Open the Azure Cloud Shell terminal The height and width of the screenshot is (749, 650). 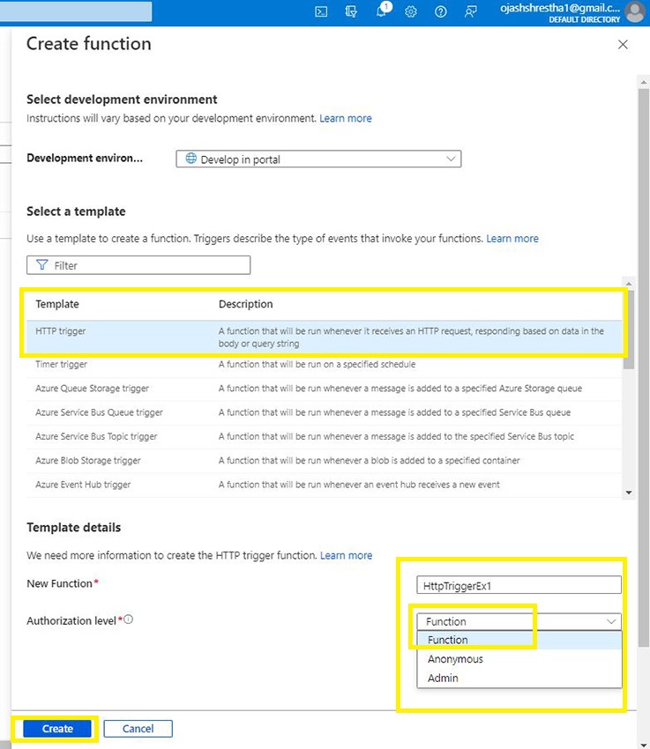coord(320,12)
